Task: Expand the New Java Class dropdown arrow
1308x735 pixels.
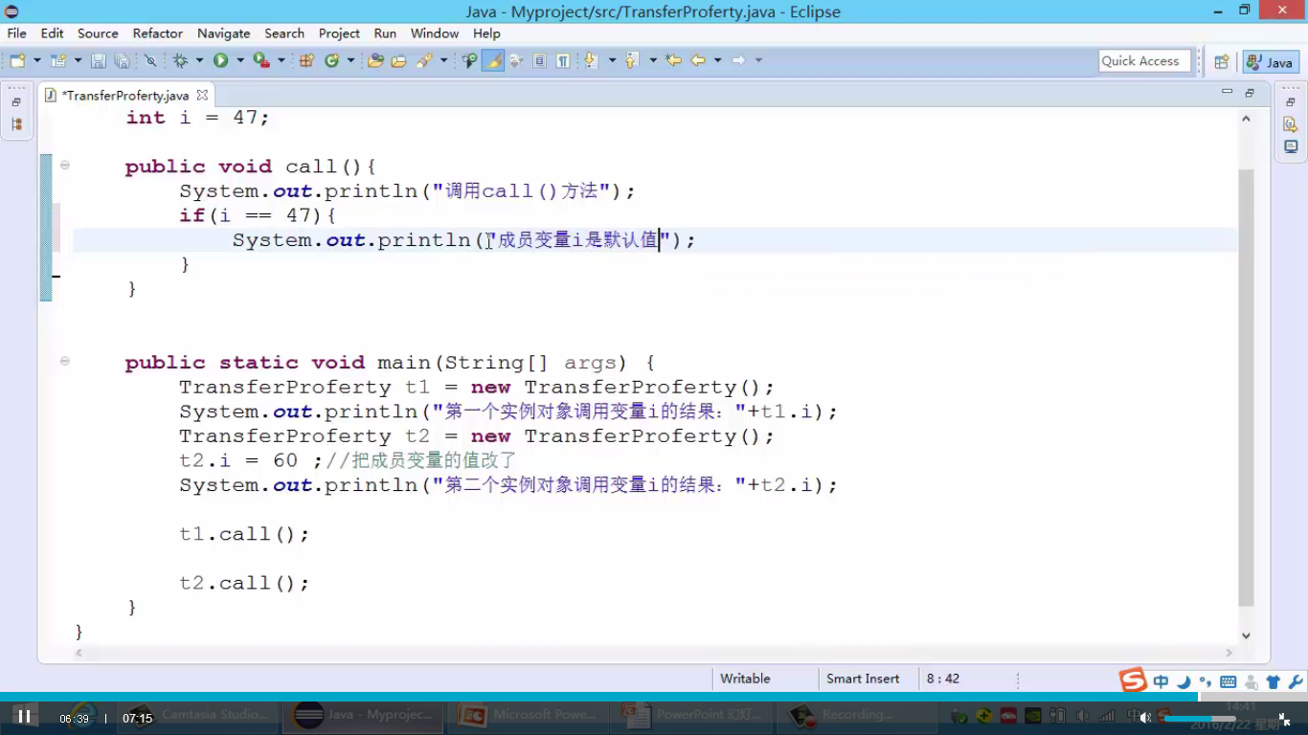Action: [350, 60]
